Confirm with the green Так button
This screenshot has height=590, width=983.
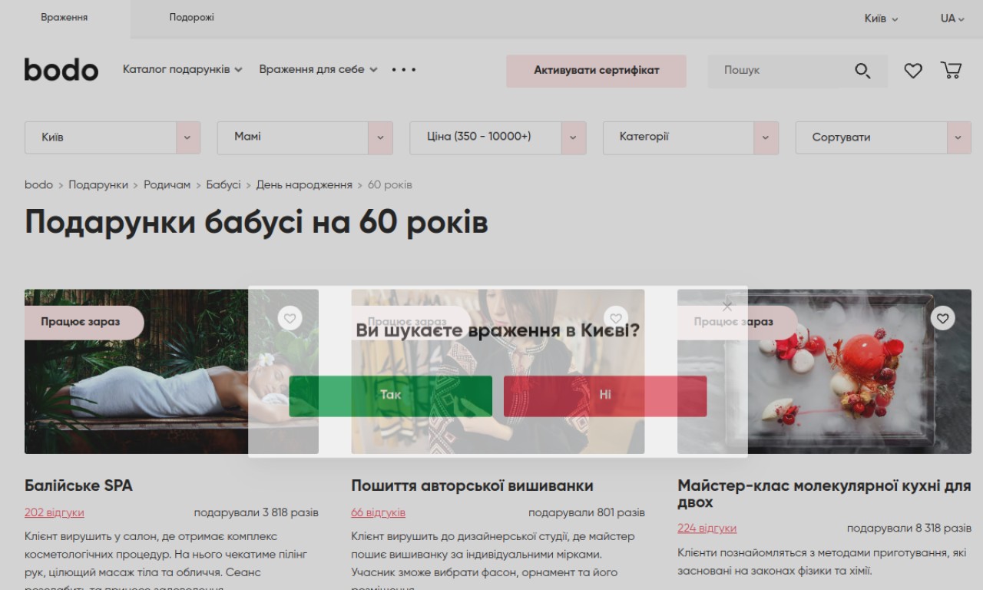390,396
